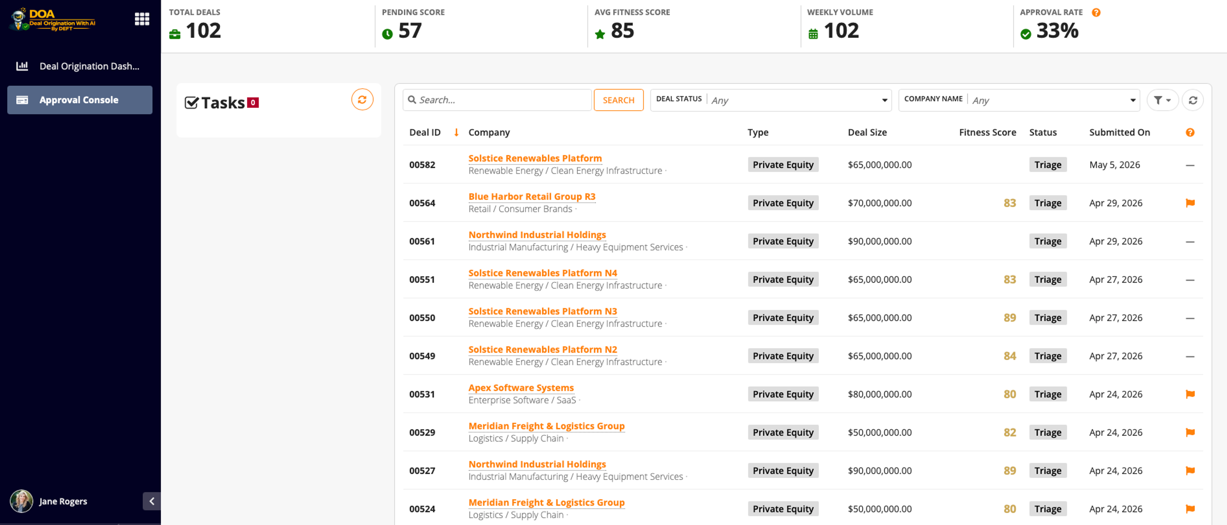Viewport: 1227px width, 525px height.
Task: Sort by Submitted On column header
Action: coord(1119,132)
